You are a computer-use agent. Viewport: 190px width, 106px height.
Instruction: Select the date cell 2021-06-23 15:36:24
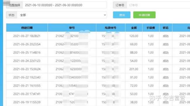tap(27, 69)
